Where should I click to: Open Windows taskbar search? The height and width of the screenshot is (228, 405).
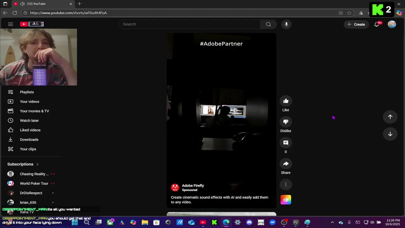click(x=87, y=222)
